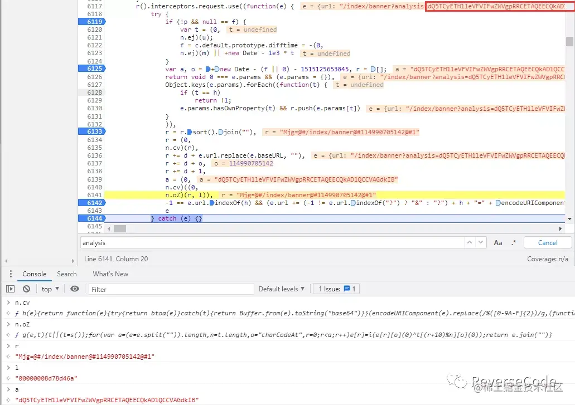This screenshot has width=575, height=405.
Task: Create a live expression with eye icon
Action: 74,289
